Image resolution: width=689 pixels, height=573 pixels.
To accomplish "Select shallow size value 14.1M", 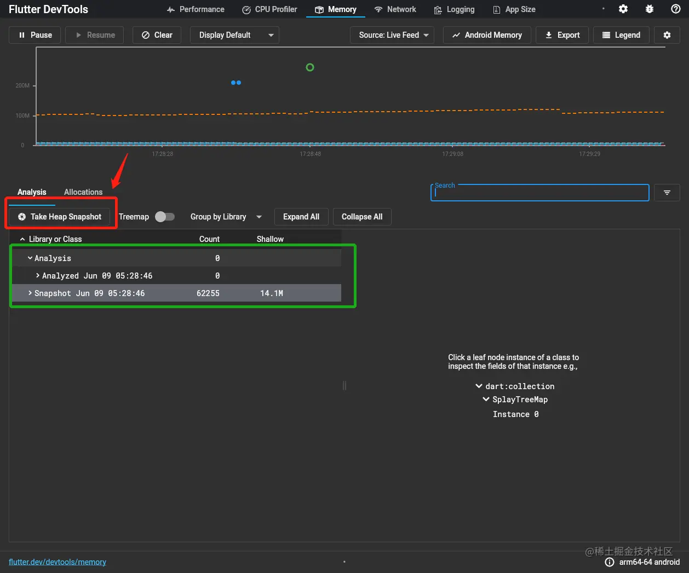I will point(272,293).
